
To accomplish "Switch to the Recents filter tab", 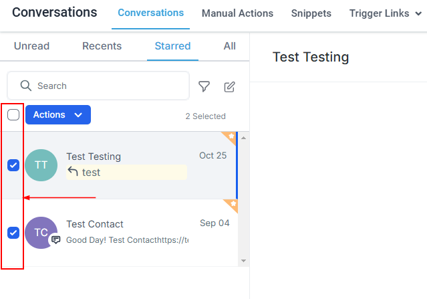I will click(102, 45).
